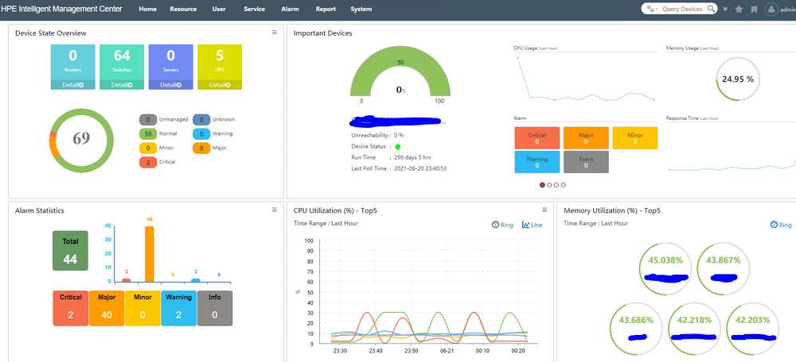Switch CPU Utilization chart to Line view
796x362 pixels.
pyautogui.click(x=533, y=225)
